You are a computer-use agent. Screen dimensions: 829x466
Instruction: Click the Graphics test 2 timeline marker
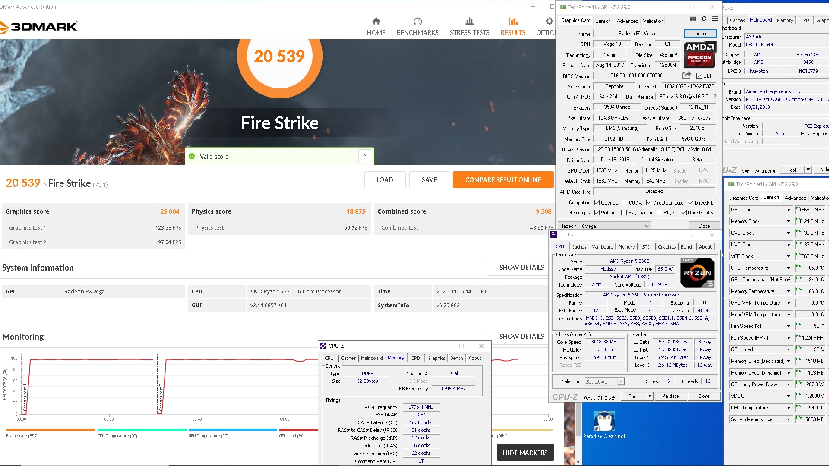161,398
